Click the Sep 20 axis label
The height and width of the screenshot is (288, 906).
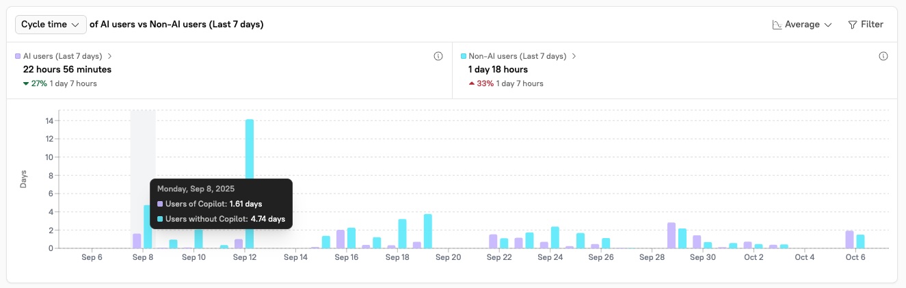point(448,257)
